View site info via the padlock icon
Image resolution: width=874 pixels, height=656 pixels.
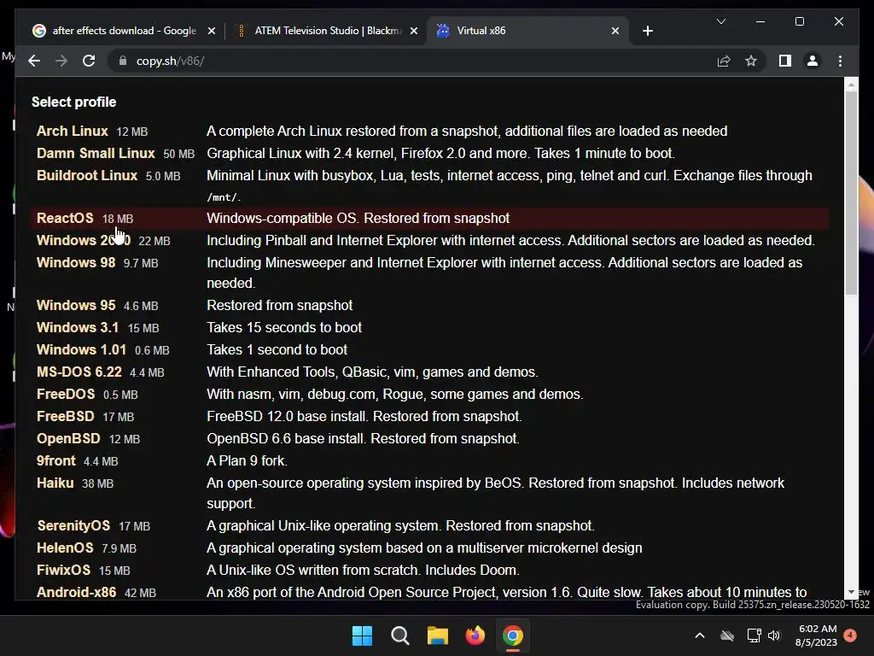tap(123, 61)
